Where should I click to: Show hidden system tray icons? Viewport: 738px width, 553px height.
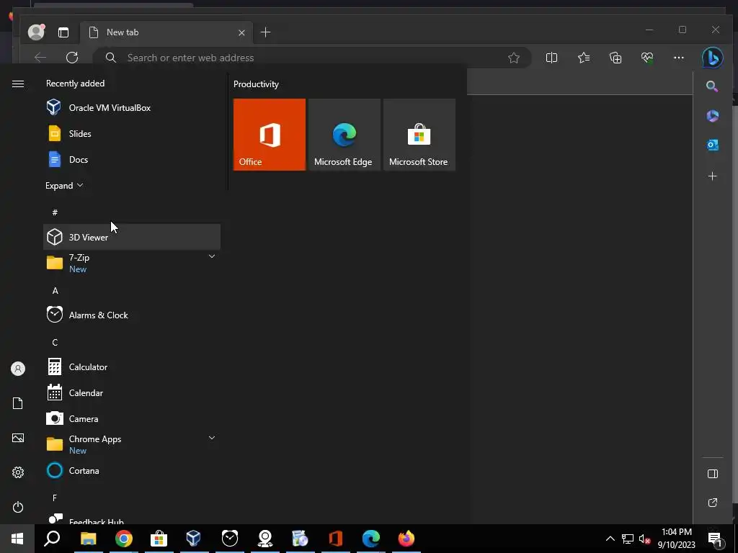tap(610, 539)
